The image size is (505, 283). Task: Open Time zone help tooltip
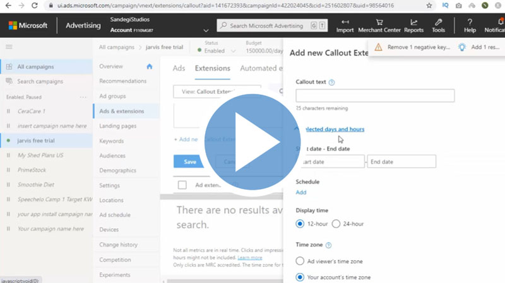pos(328,245)
